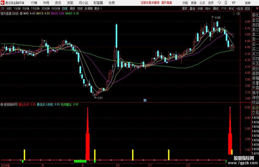Image resolution: width=259 pixels, height=167 pixels.
Task: Open the 资讯 menu
Action: [x=58, y=3]
